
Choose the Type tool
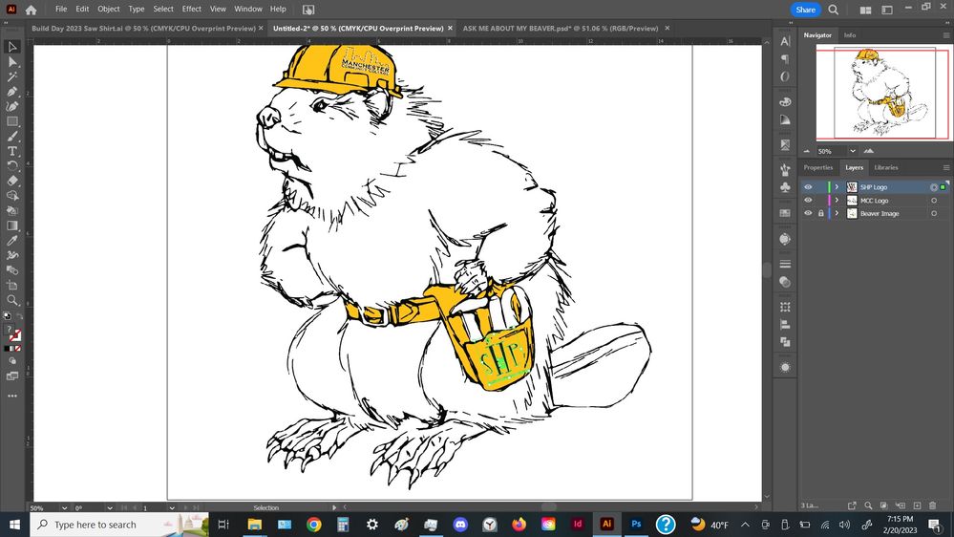point(12,152)
